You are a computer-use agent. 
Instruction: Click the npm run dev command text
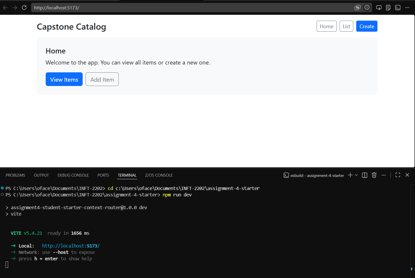pyautogui.click(x=177, y=195)
